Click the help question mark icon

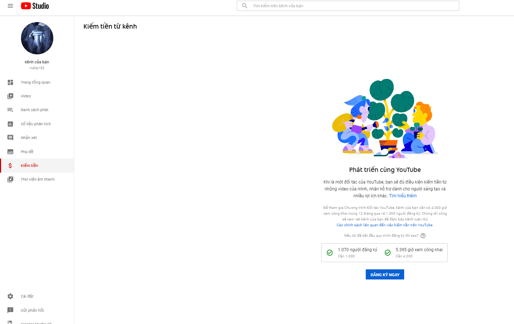point(423,236)
